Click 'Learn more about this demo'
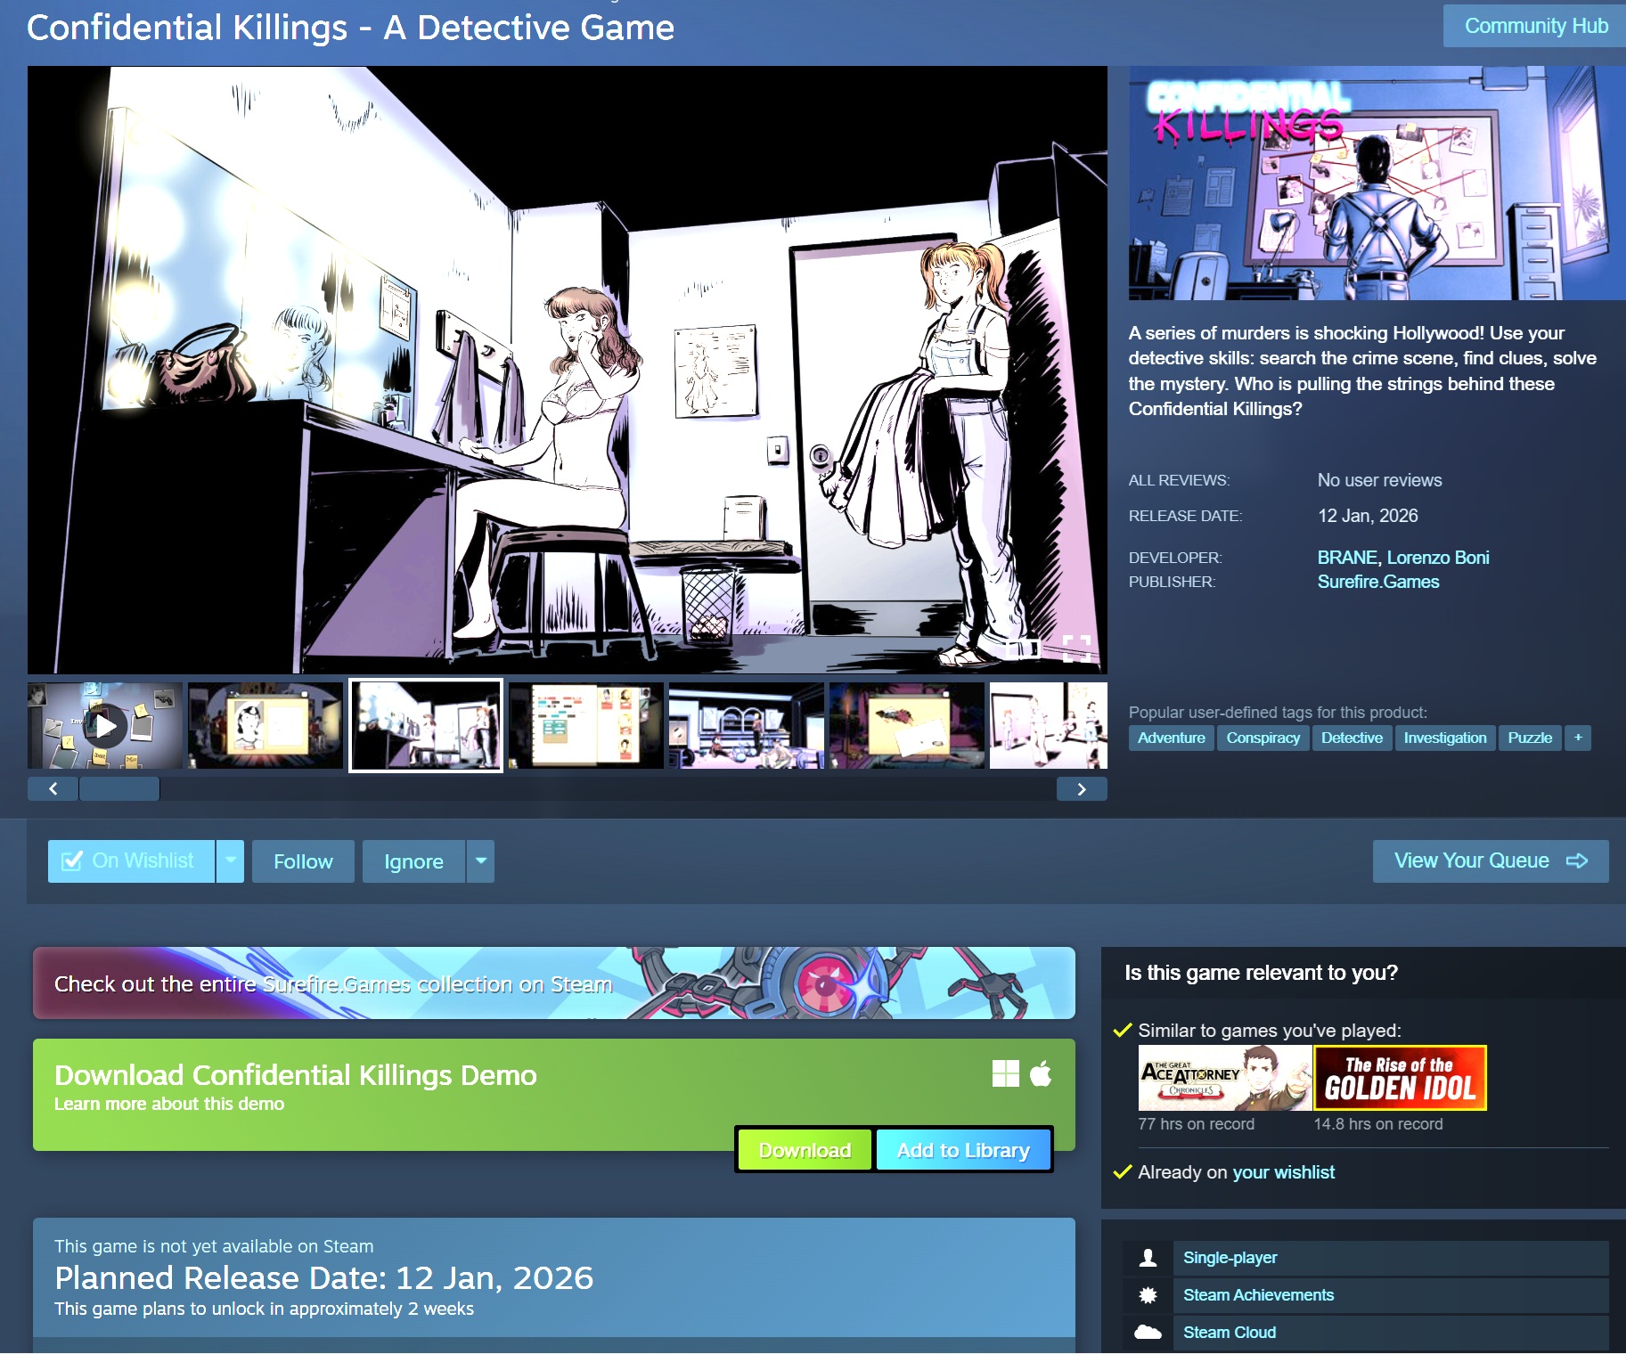The height and width of the screenshot is (1354, 1626). 169,1104
